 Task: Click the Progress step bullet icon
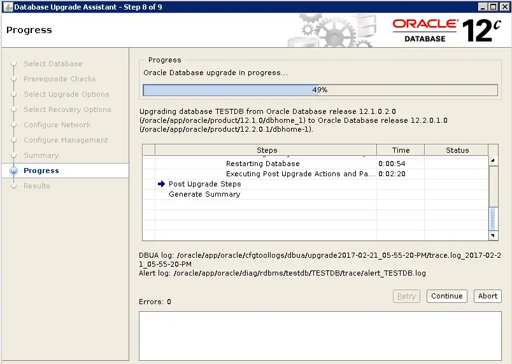(x=14, y=171)
